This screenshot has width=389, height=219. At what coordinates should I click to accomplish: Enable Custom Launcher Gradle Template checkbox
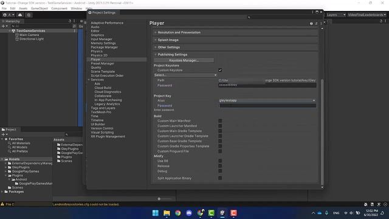click(x=220, y=136)
